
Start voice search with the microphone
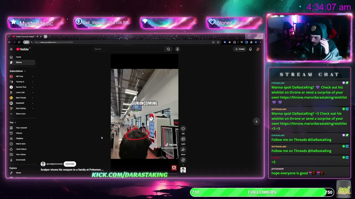pos(177,49)
